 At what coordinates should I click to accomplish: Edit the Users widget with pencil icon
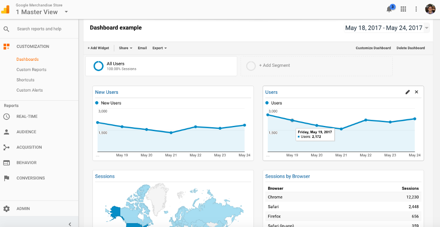pos(407,92)
